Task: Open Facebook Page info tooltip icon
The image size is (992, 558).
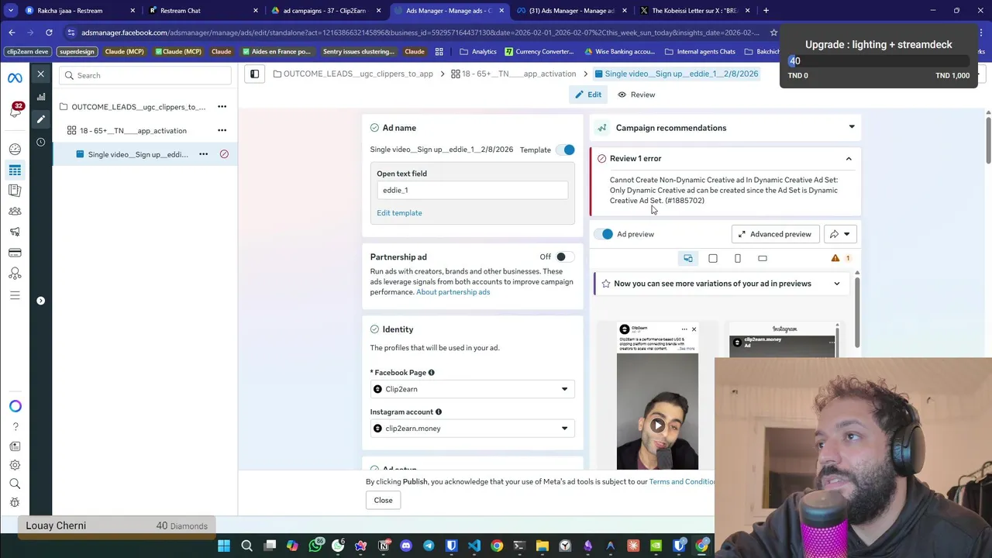Action: tap(431, 373)
